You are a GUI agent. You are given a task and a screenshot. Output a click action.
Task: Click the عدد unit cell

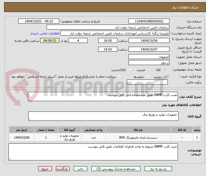coord(93,137)
